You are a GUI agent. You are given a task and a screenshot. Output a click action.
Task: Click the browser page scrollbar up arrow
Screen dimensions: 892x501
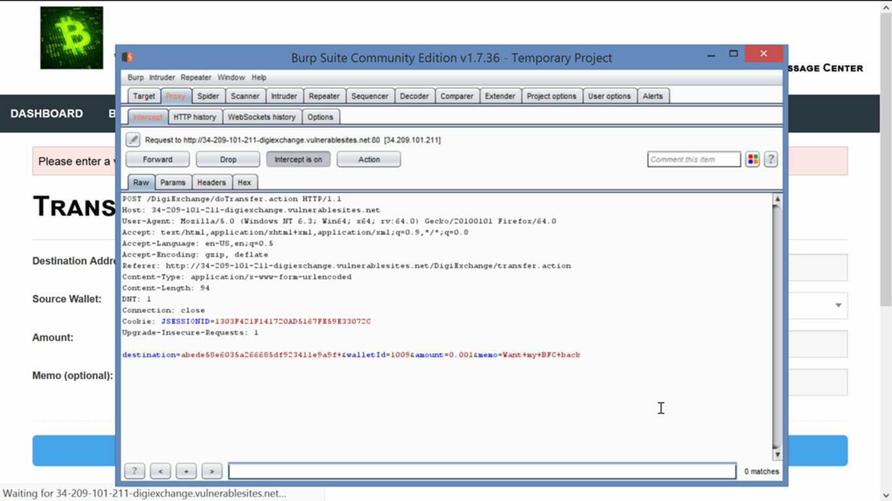pyautogui.click(x=886, y=5)
